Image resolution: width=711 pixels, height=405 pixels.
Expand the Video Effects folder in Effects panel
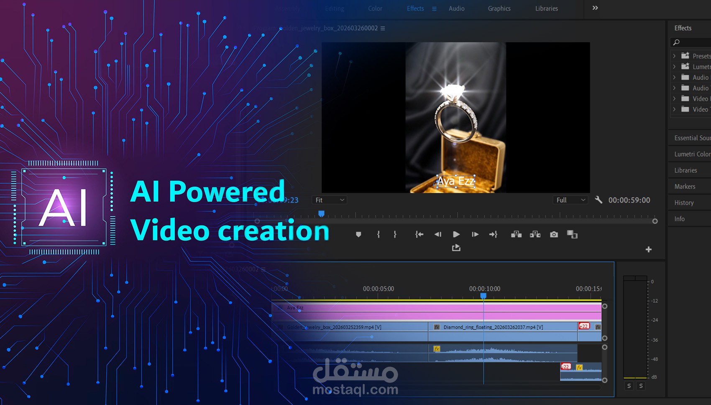click(x=675, y=99)
